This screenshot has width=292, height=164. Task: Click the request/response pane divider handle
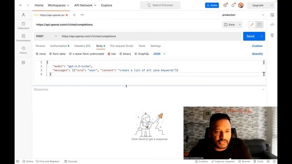(126, 86)
